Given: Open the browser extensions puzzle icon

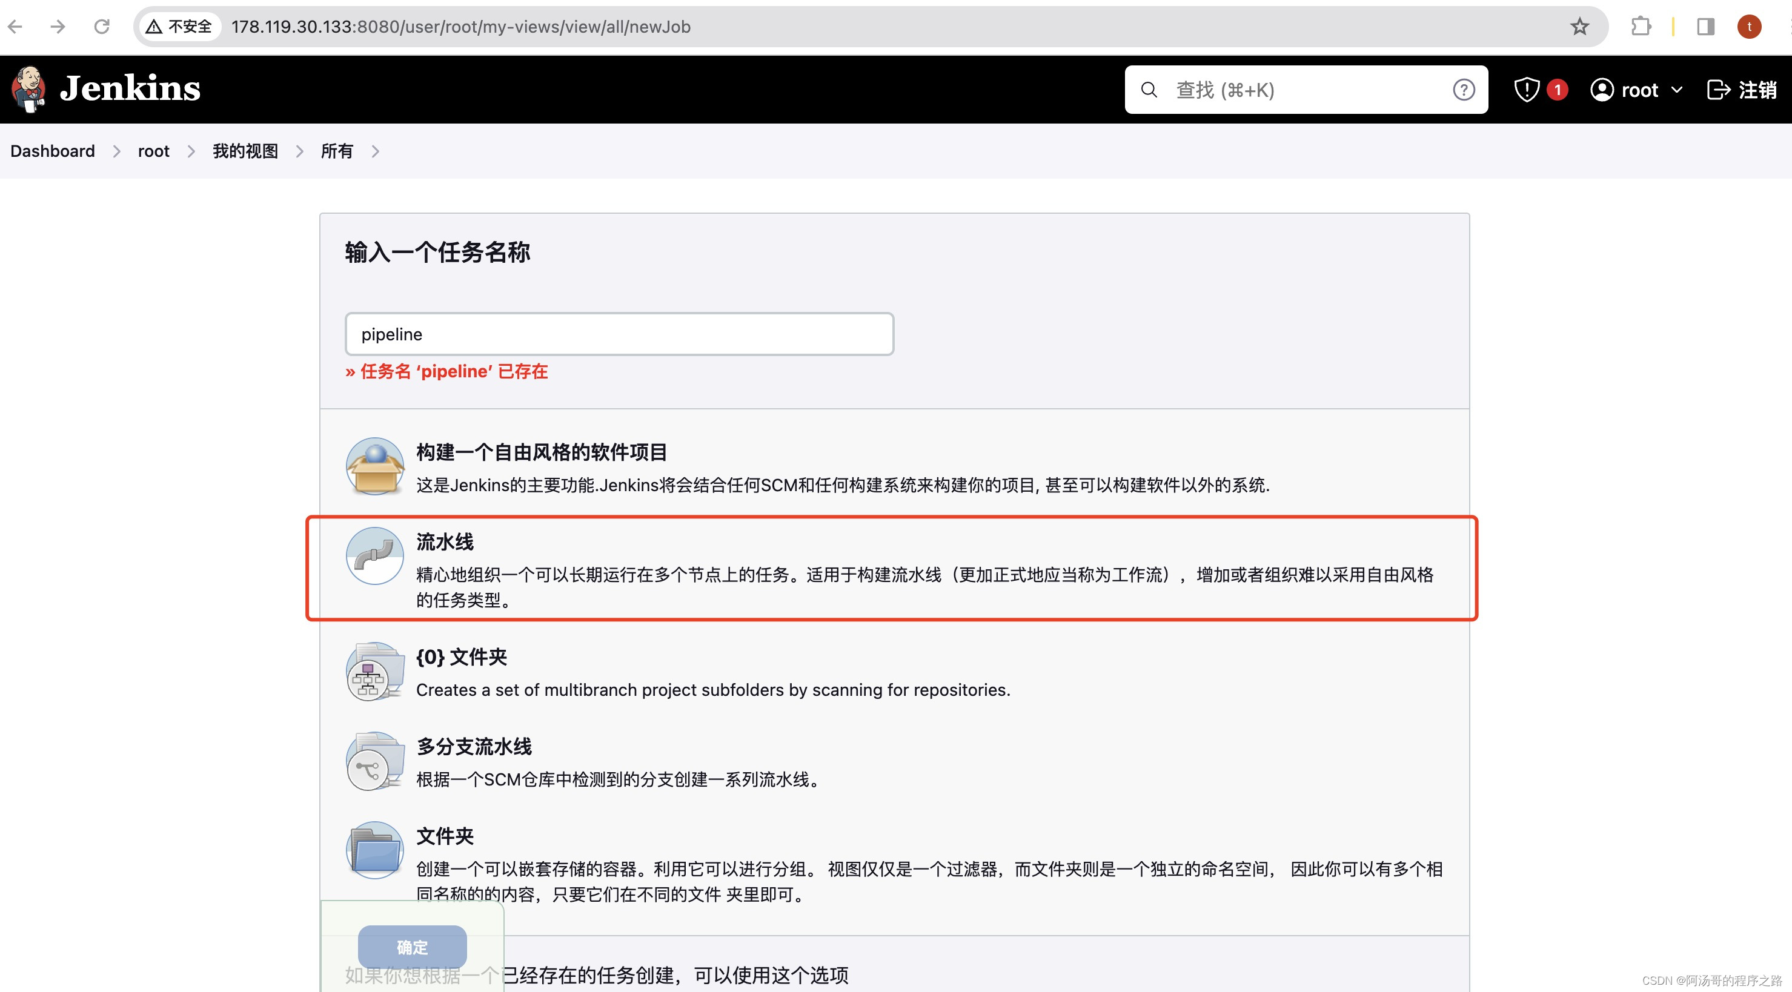Looking at the screenshot, I should point(1641,27).
